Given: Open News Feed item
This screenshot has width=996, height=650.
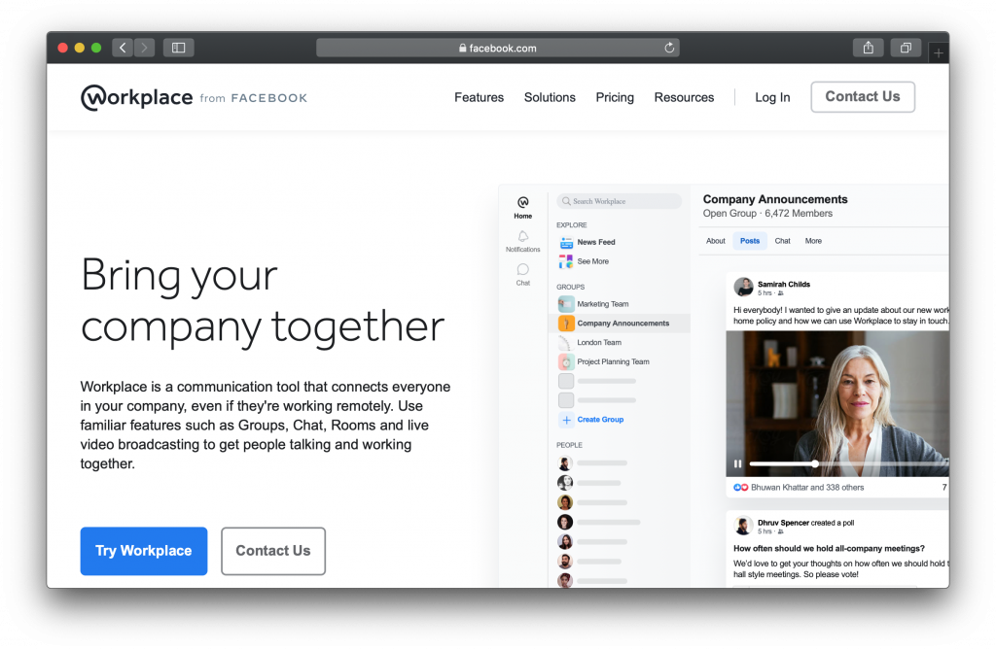Looking at the screenshot, I should tap(596, 242).
